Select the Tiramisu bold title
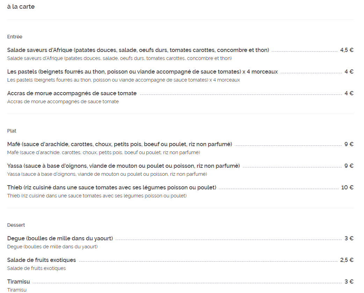Viewport: 364px width, 293px height. pyautogui.click(x=19, y=281)
